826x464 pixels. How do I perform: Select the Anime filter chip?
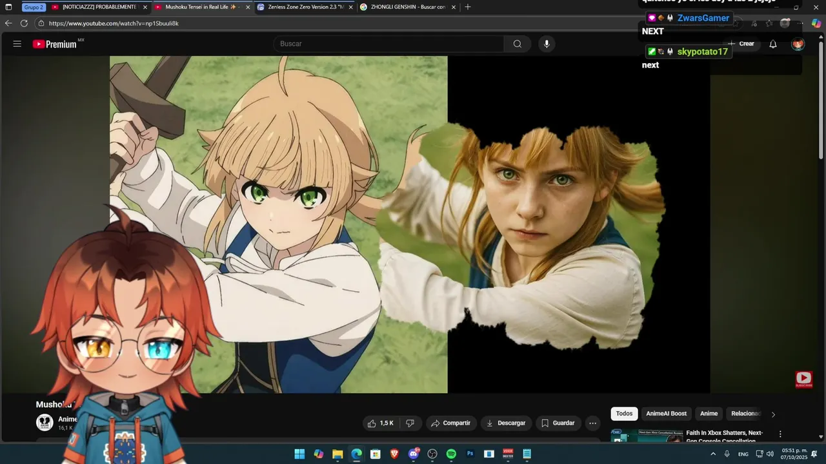[x=709, y=414]
